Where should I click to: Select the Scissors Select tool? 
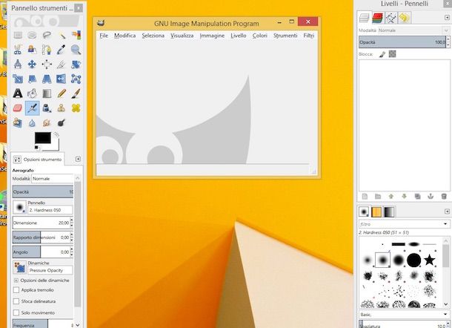coord(18,50)
